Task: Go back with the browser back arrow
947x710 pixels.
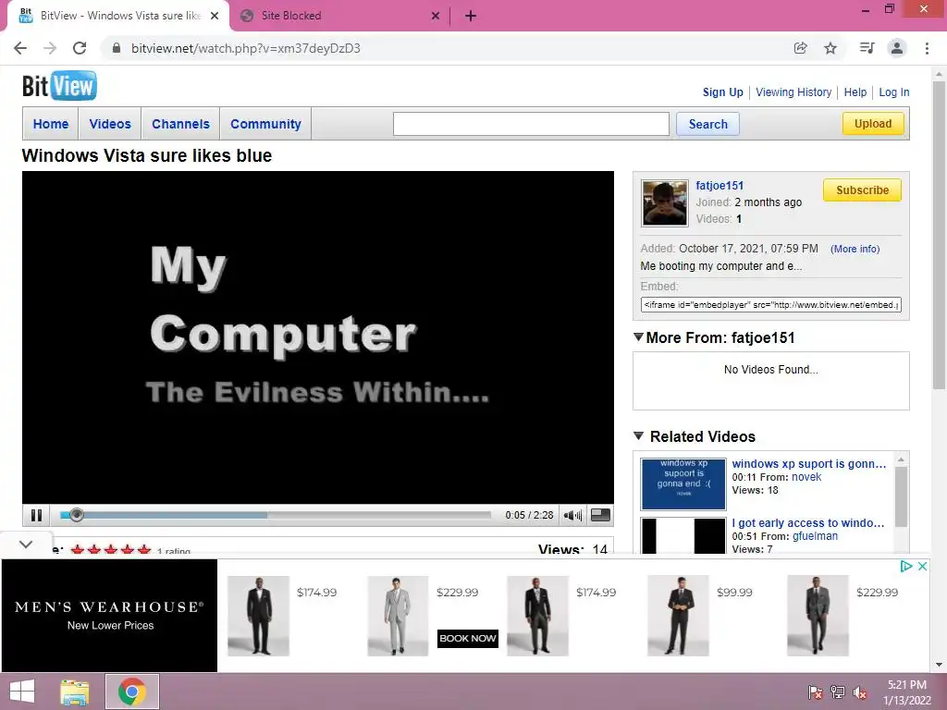Action: pos(20,48)
